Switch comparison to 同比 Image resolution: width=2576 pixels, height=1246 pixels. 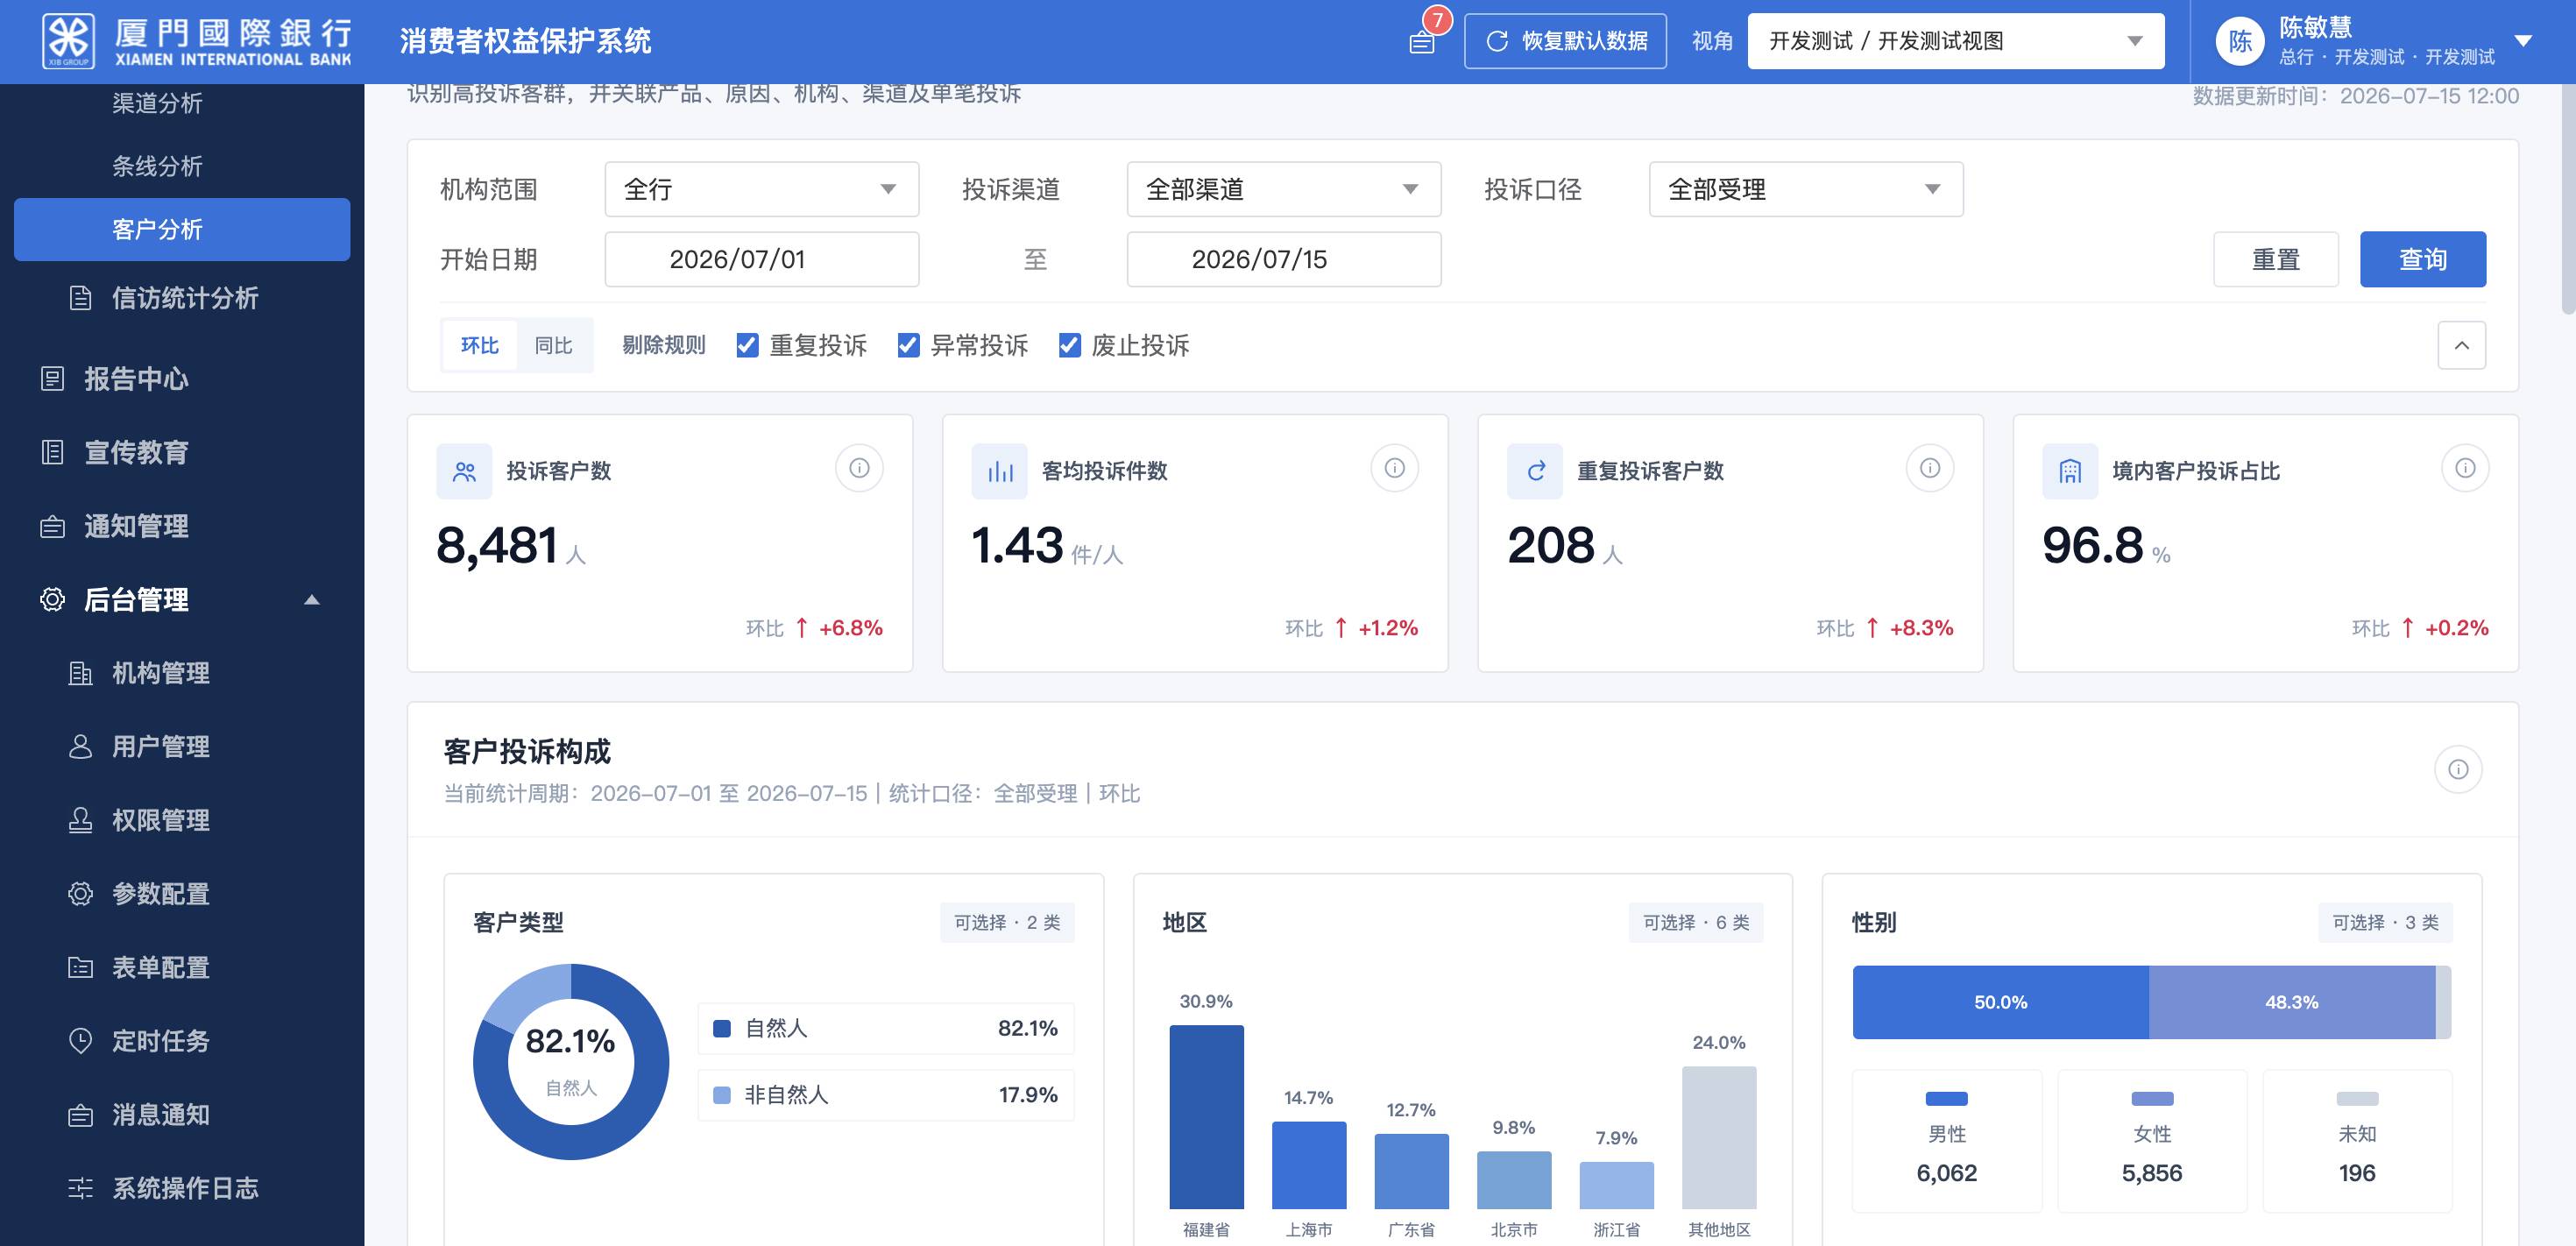(x=553, y=345)
